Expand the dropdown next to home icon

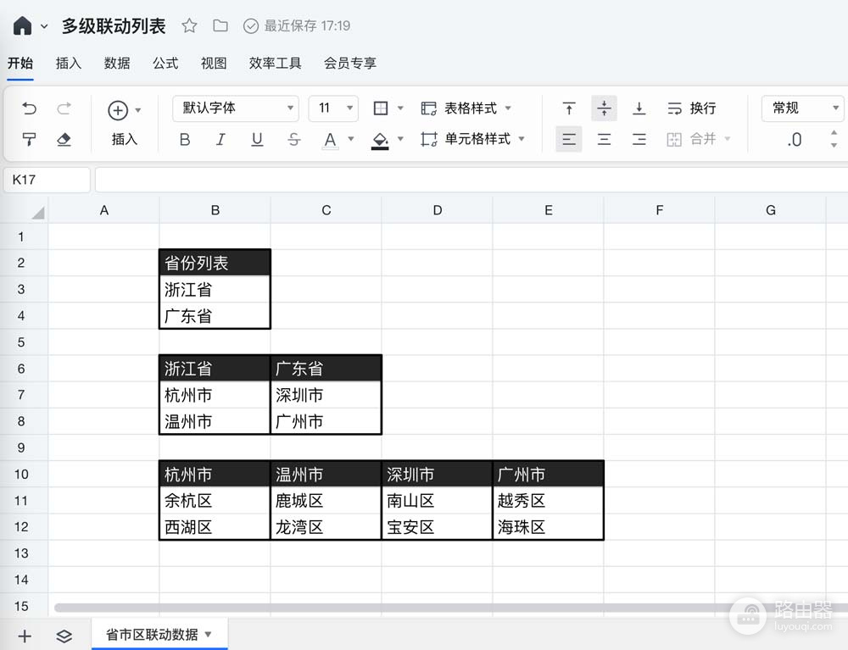tap(44, 26)
